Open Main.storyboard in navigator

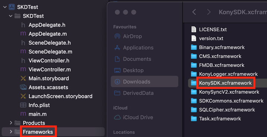(49, 78)
